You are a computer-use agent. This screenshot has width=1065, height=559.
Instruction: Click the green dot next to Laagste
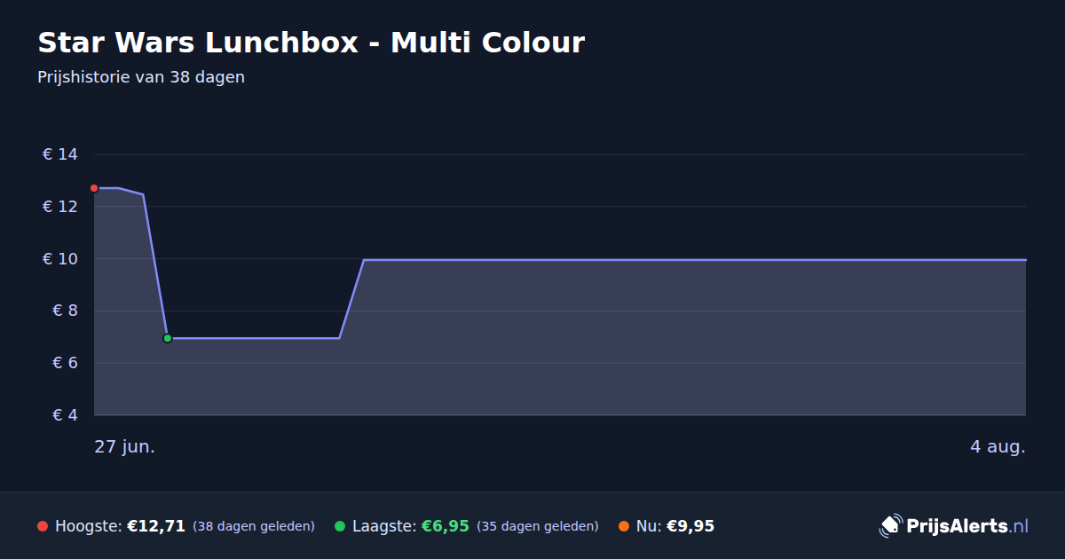[x=340, y=526]
